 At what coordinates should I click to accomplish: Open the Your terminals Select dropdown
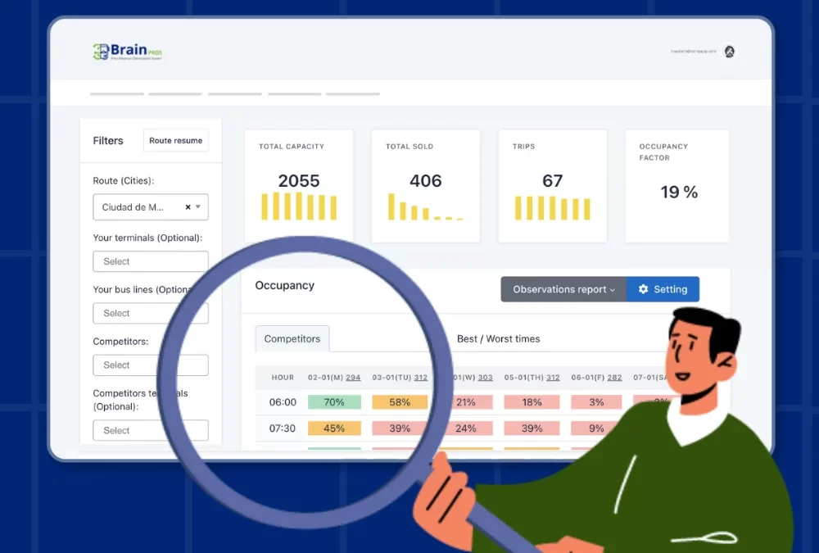coord(150,261)
